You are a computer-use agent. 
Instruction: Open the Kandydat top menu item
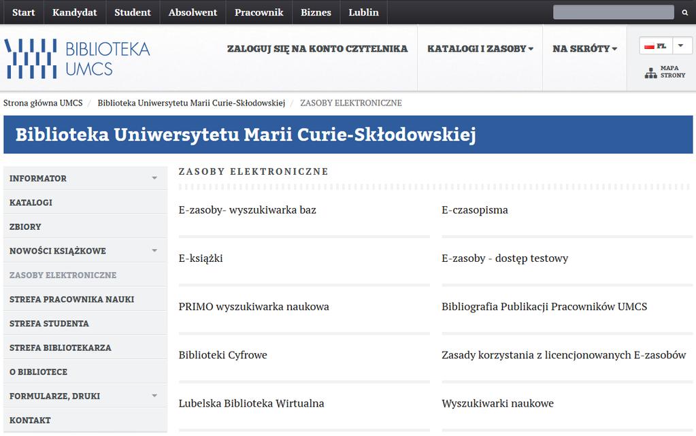pyautogui.click(x=75, y=12)
